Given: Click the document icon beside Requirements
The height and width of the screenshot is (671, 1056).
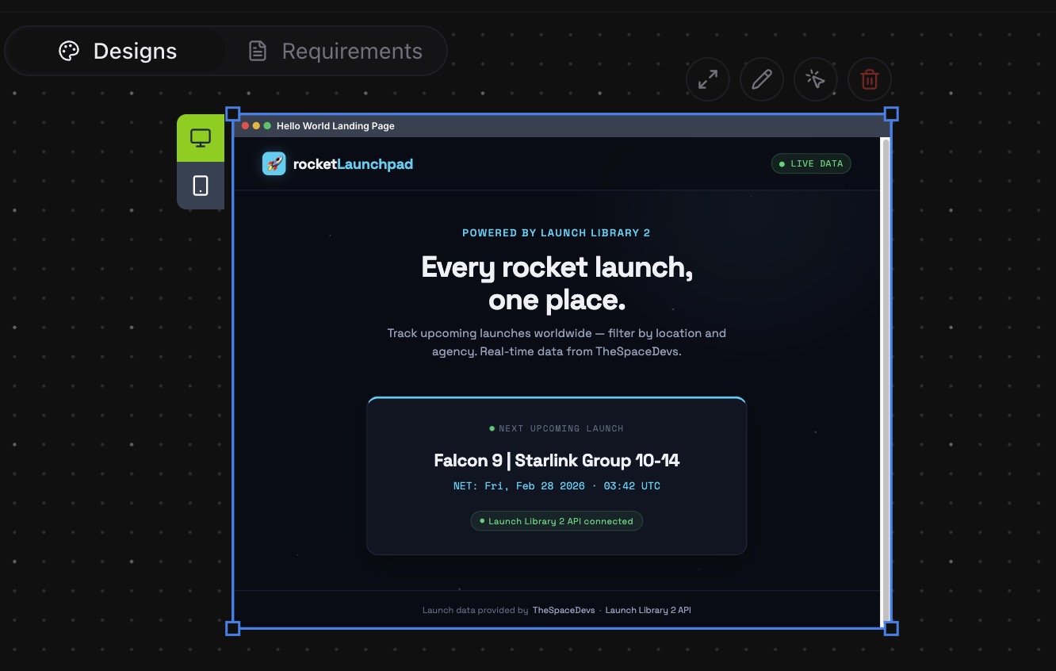Looking at the screenshot, I should [x=257, y=52].
